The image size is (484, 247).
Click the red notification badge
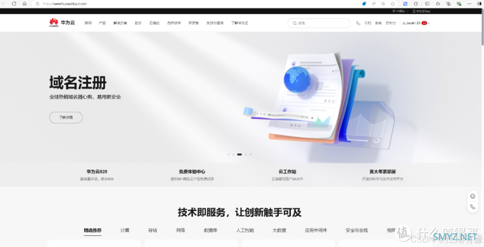(x=424, y=23)
